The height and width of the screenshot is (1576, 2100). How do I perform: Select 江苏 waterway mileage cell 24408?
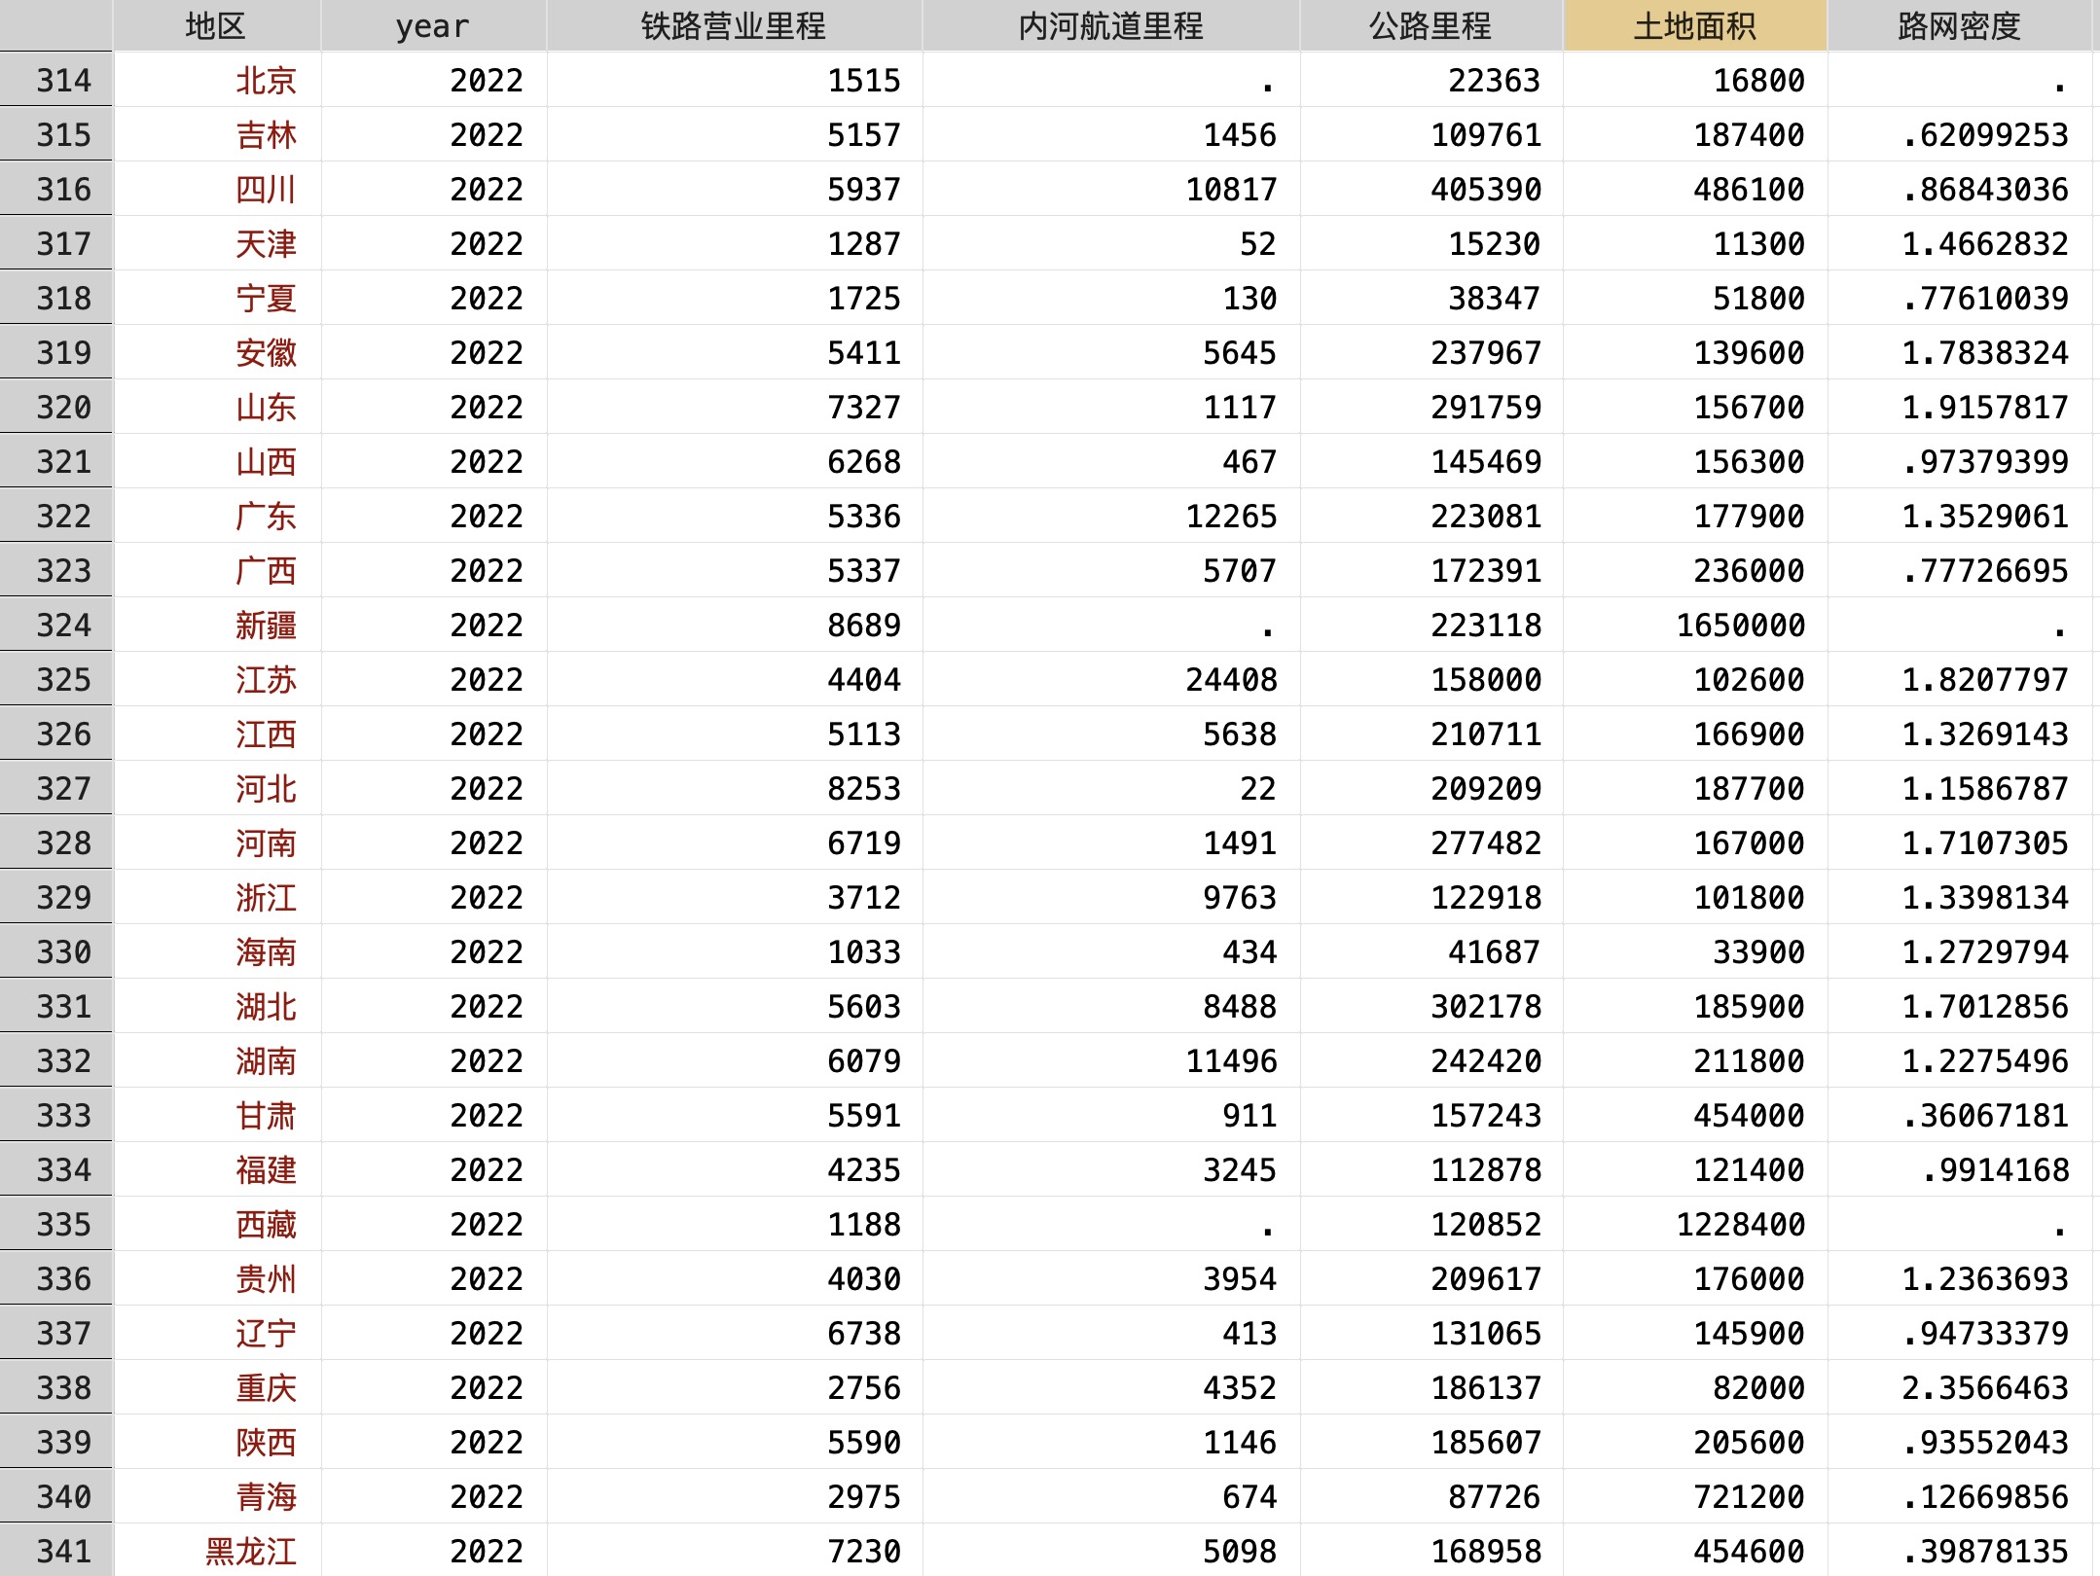(x=1230, y=679)
